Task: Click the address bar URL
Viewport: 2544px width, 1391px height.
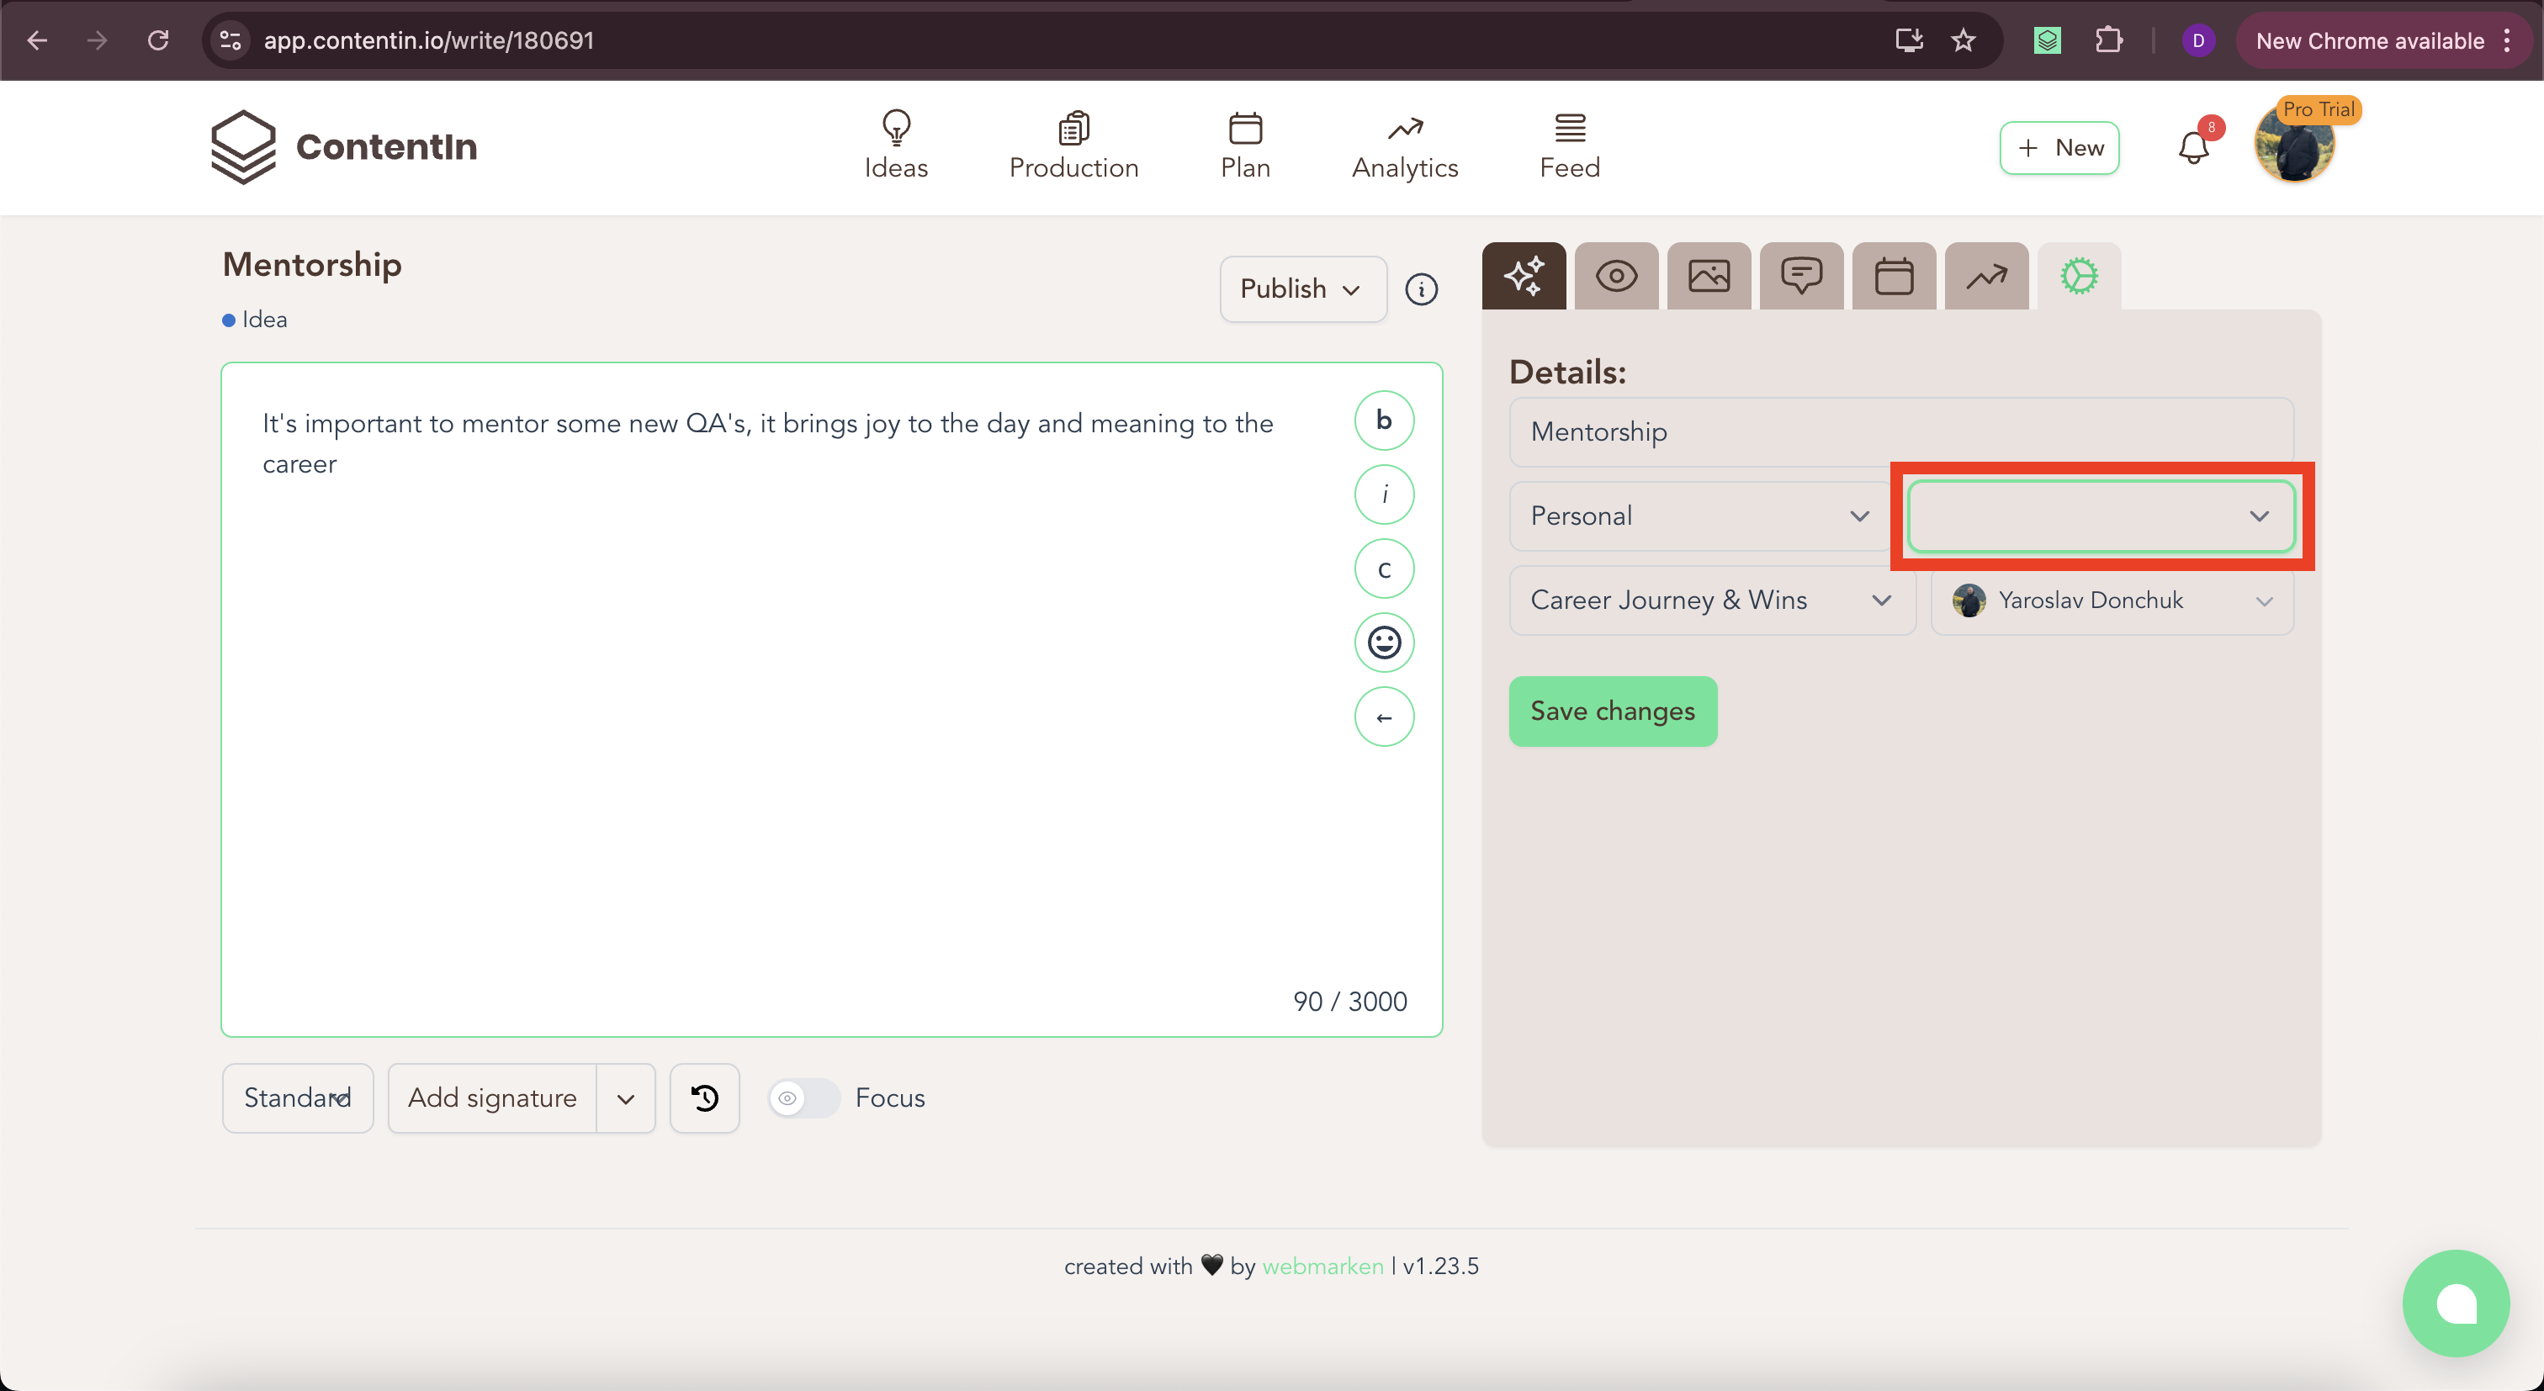Action: pos(428,40)
